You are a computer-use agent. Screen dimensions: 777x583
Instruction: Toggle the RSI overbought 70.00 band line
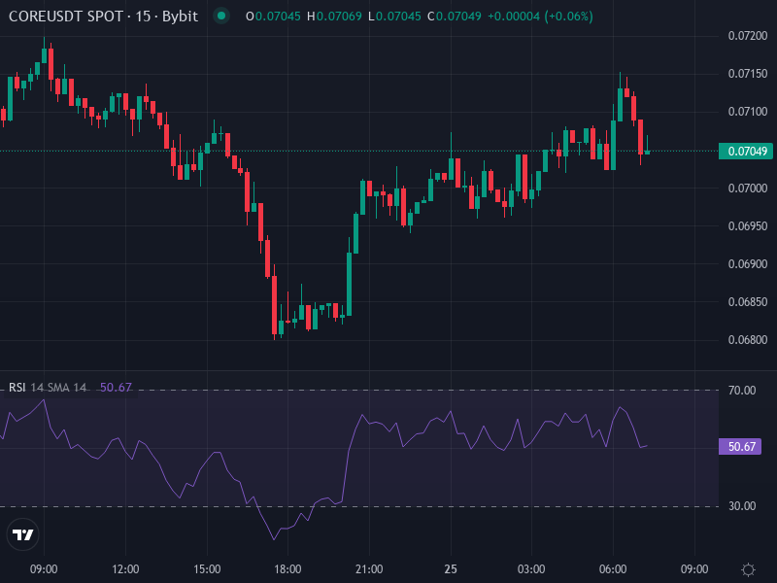pos(388,392)
